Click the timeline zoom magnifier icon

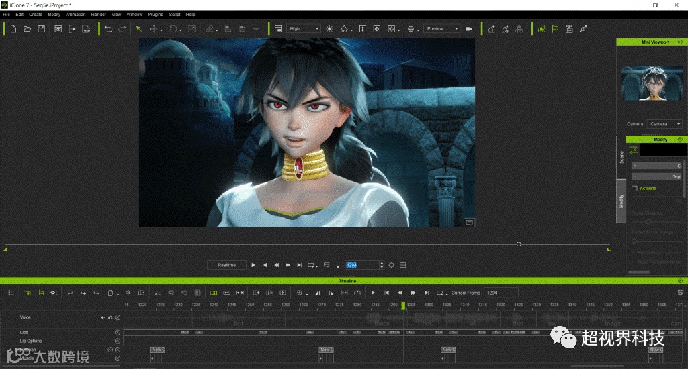pos(300,293)
